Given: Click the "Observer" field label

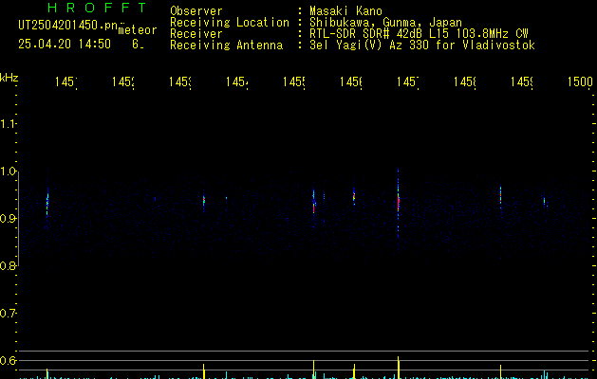Looking at the screenshot, I should tap(196, 10).
